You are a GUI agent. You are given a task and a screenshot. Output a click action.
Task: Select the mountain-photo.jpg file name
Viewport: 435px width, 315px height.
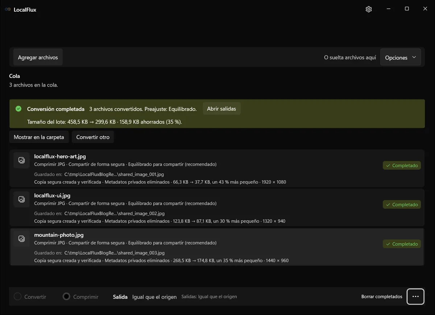(x=59, y=235)
